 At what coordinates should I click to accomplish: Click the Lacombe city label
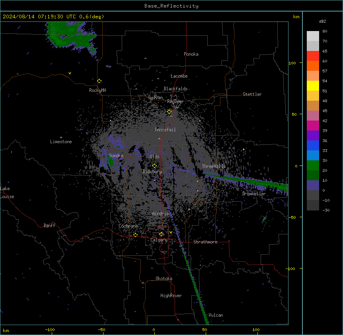pyautogui.click(x=179, y=76)
